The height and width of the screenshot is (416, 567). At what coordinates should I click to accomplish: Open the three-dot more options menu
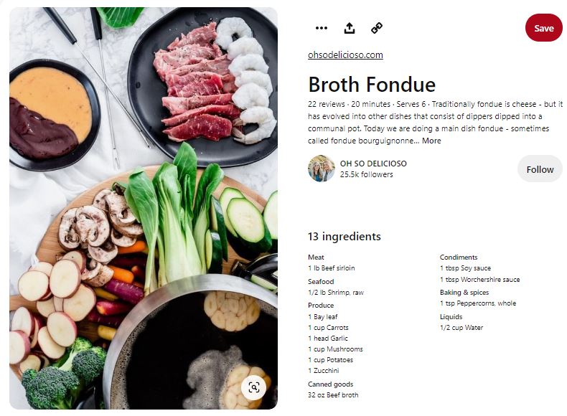tap(321, 28)
